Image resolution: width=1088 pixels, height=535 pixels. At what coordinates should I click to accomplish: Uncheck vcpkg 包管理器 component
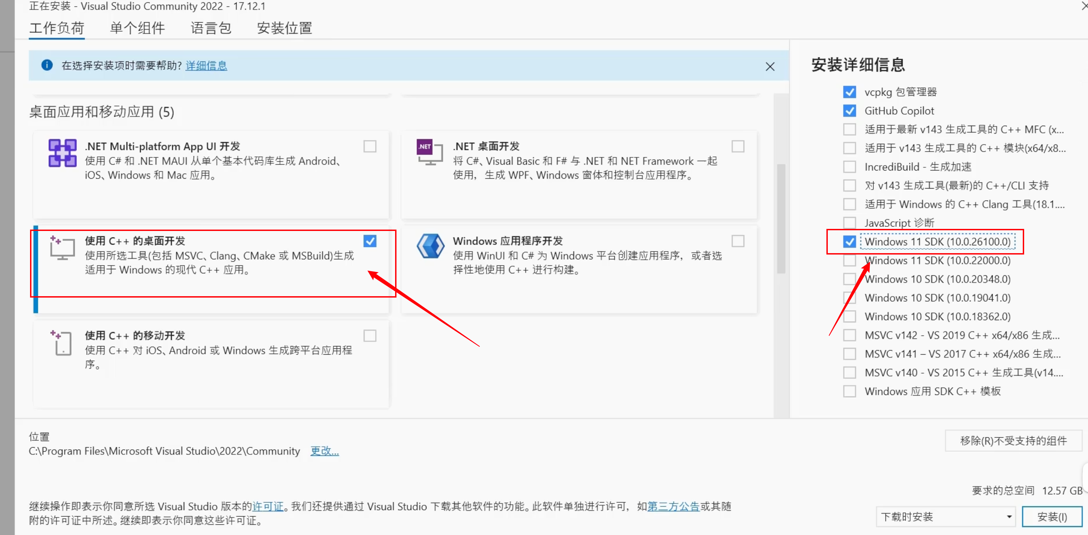point(849,92)
